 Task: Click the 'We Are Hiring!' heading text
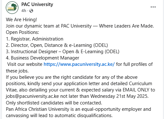pyautogui.click(x=21, y=20)
